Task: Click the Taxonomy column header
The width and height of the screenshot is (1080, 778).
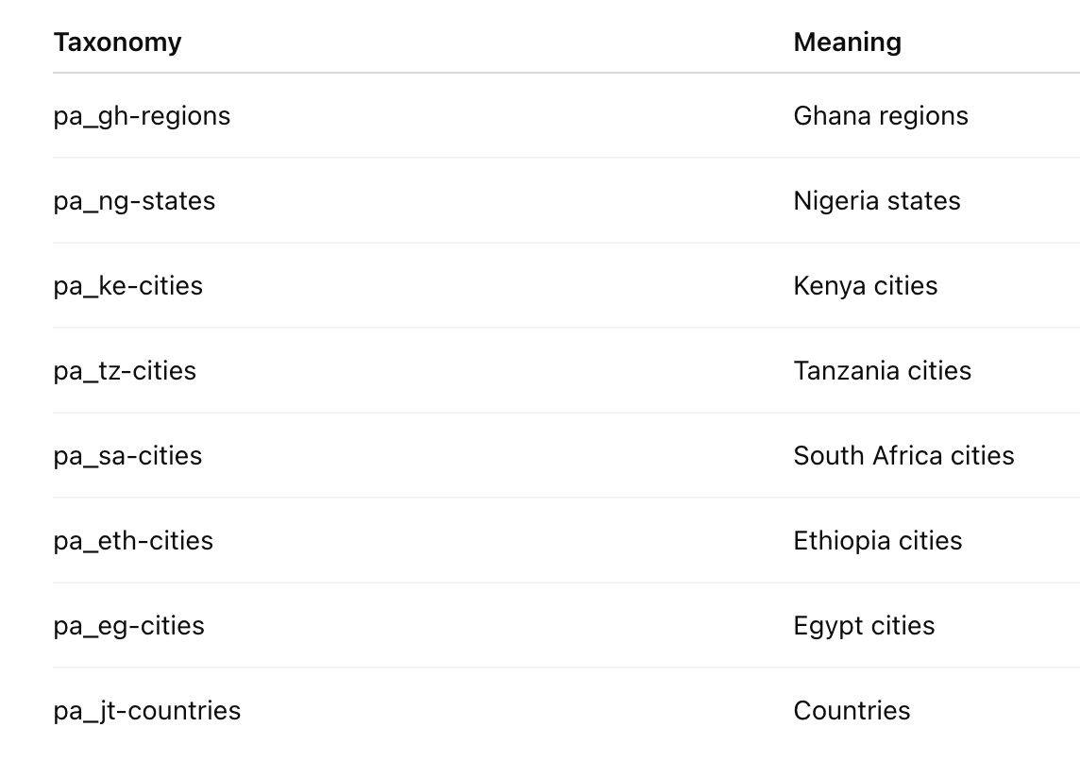Action: click(x=118, y=42)
